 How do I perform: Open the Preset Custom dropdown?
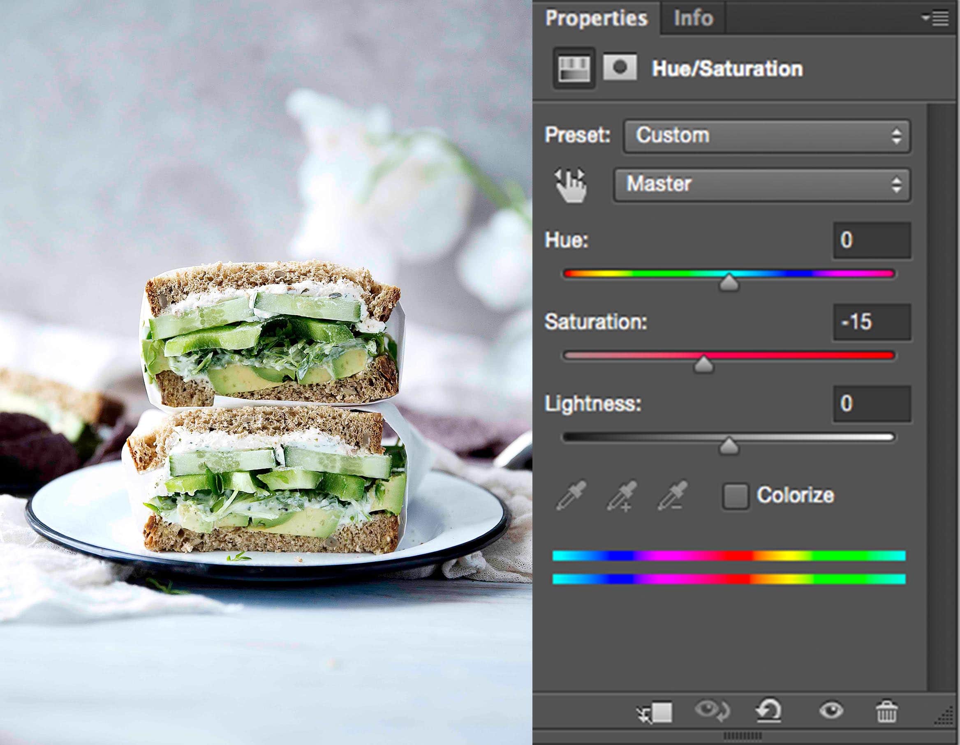coord(767,135)
